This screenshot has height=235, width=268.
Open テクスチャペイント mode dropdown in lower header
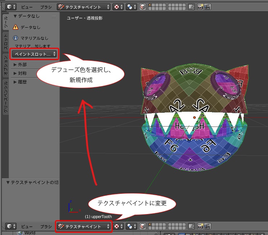click(83, 226)
